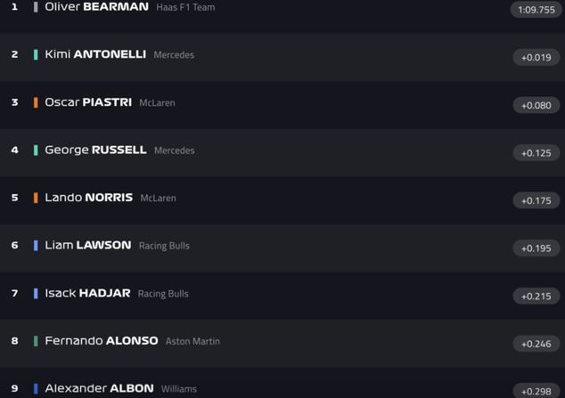
Task: Click the Racing Bulls label beside Lawson
Action: 164,246
